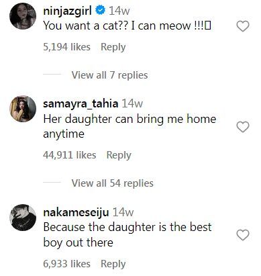Click the 14w timestamp on ninjazgirl's comment

click(119, 11)
